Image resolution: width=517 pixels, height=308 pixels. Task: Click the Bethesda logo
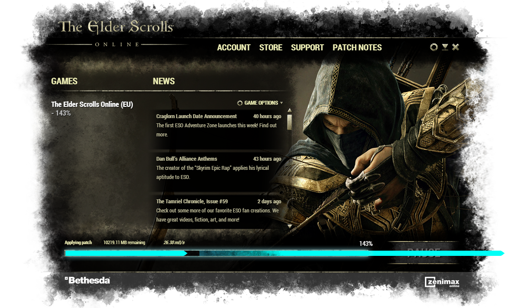[87, 280]
